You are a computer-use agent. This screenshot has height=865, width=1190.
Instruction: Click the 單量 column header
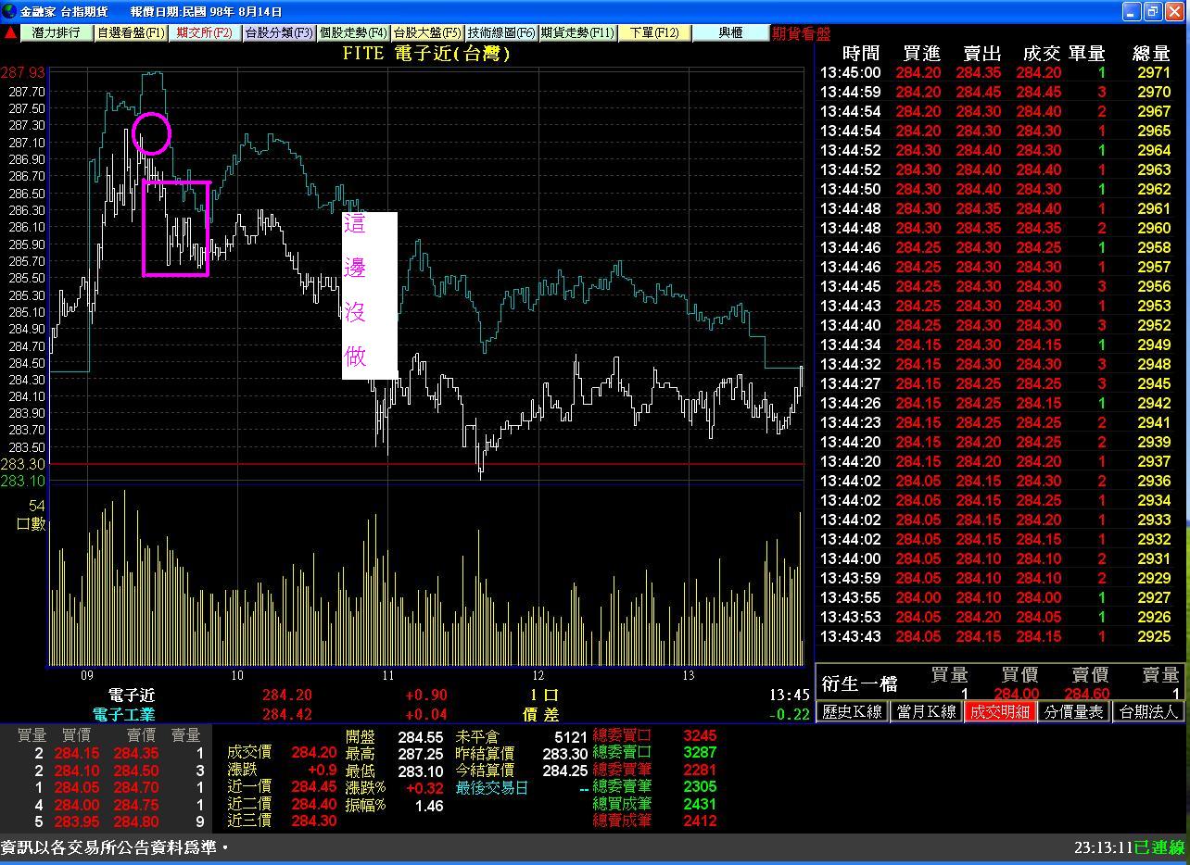coord(1087,53)
